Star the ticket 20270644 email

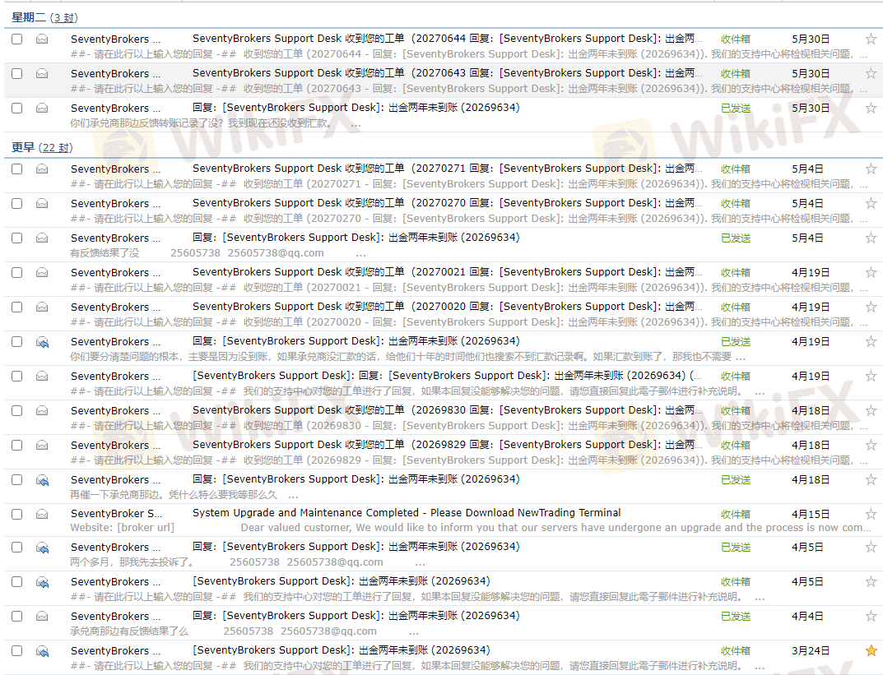click(871, 39)
